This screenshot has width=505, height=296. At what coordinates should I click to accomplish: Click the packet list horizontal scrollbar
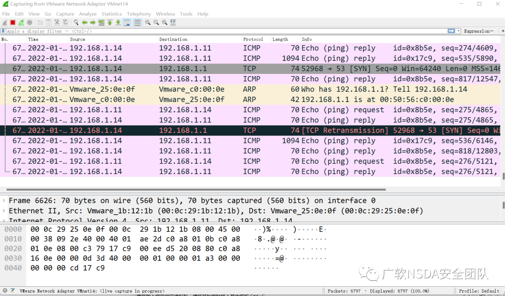coord(196,190)
